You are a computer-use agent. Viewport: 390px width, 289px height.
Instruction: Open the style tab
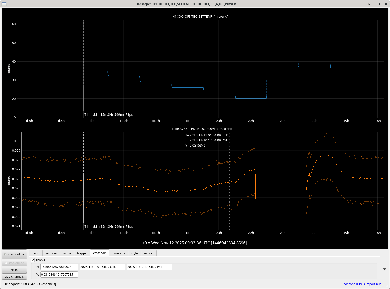(134, 253)
